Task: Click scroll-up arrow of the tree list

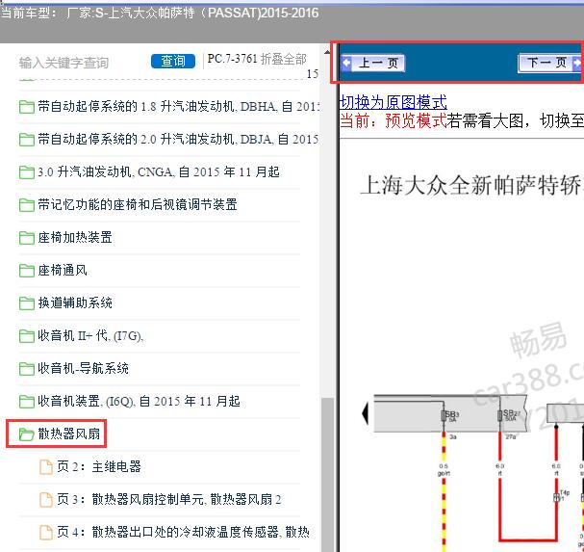Action: (327, 52)
